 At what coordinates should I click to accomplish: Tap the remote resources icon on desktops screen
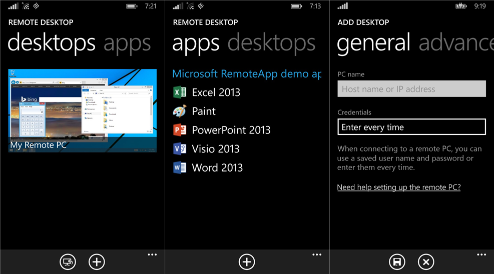pyautogui.click(x=68, y=261)
